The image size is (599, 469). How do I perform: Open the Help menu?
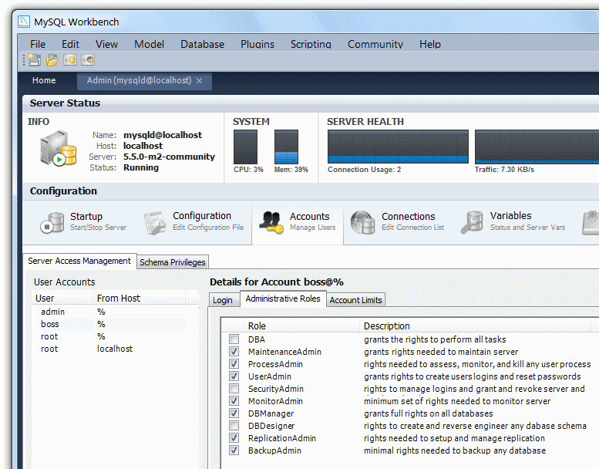[429, 44]
